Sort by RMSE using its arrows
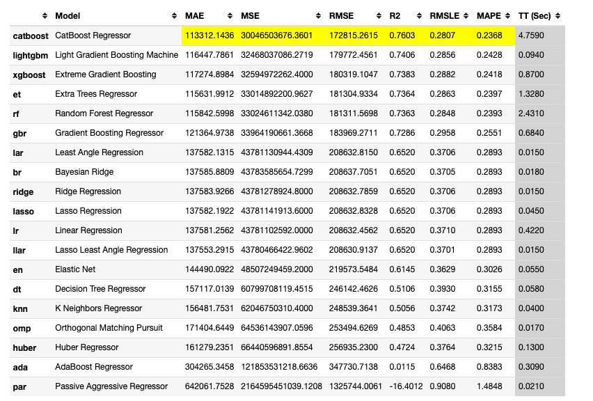Image resolution: width=593 pixels, height=401 pixels. tap(379, 16)
